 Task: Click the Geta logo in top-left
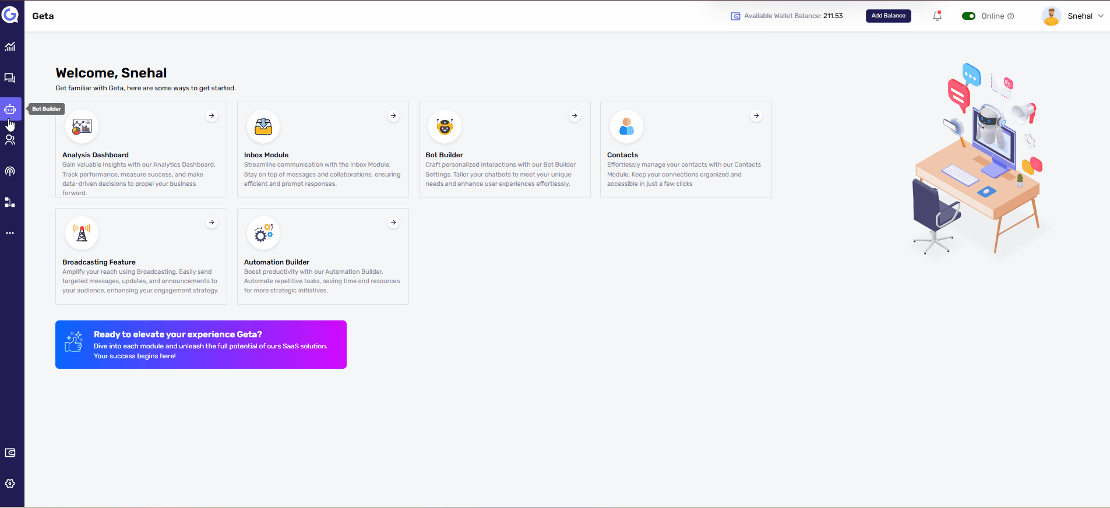[x=10, y=15]
